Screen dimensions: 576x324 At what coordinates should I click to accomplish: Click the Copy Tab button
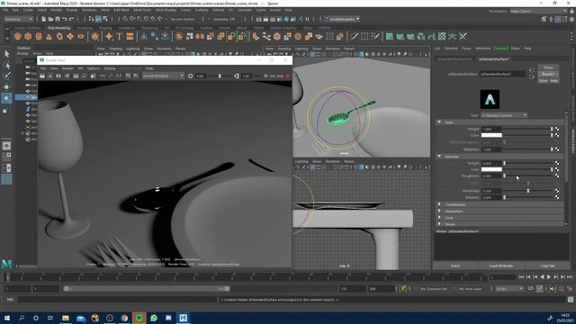click(x=547, y=265)
